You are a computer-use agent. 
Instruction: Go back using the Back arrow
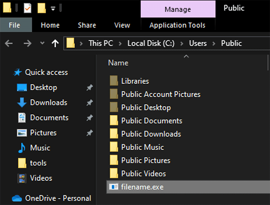click(9, 43)
